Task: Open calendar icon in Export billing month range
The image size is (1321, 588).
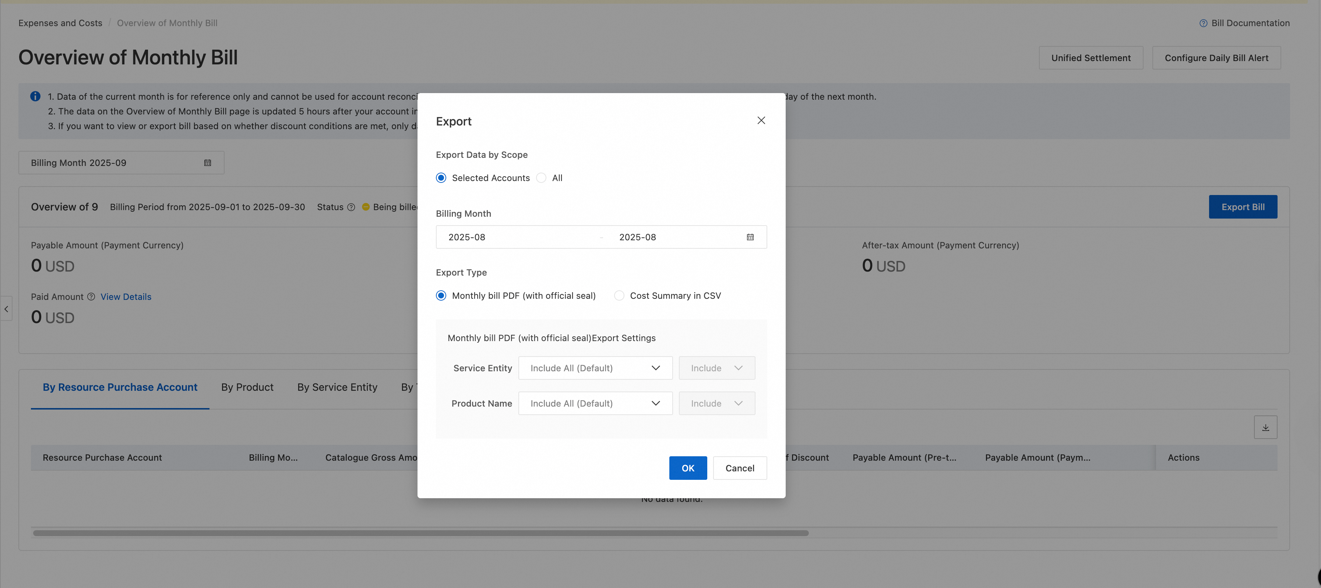Action: tap(750, 237)
